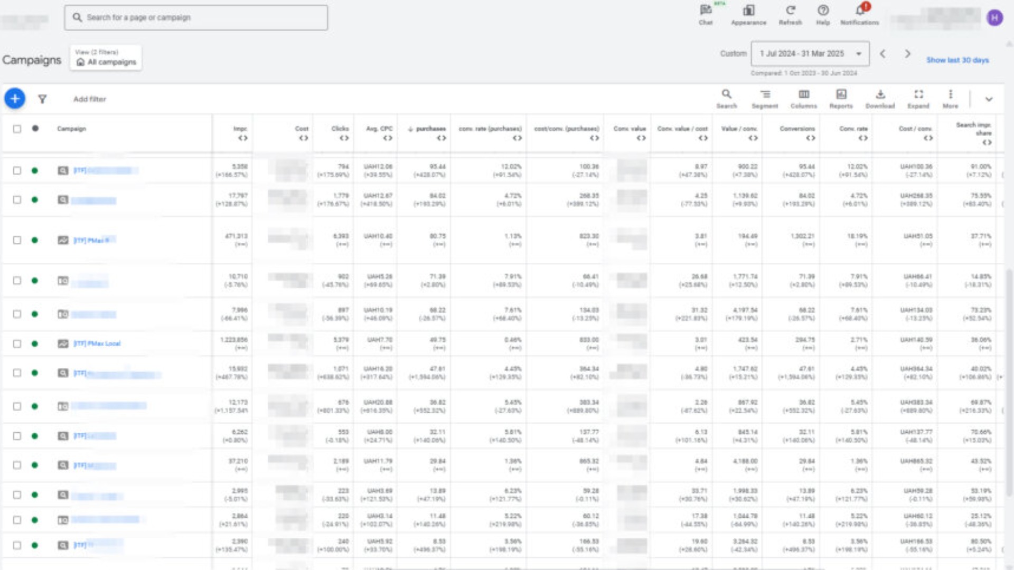
Task: Open the All campaigns view selector
Action: 106,57
